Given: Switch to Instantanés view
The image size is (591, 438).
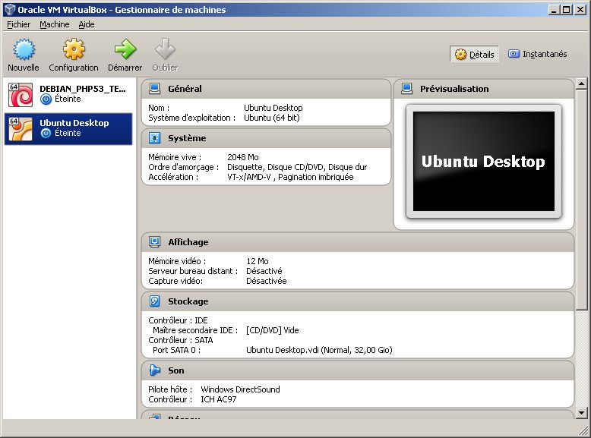Looking at the screenshot, I should [x=537, y=54].
